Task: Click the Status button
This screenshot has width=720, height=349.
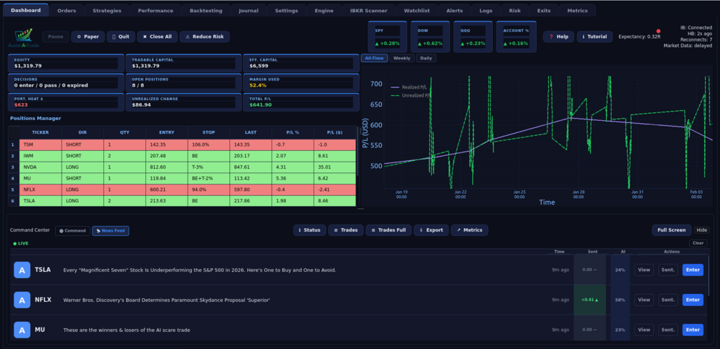Action: (x=309, y=230)
